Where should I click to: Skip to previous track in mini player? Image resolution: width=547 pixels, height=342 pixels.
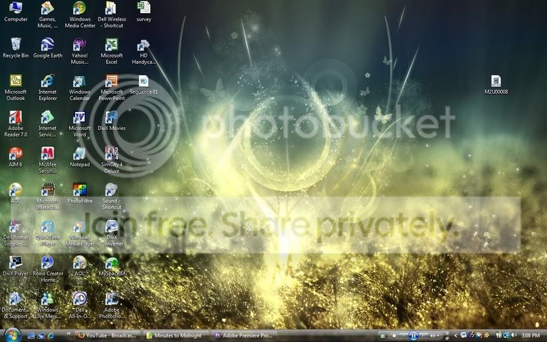coord(403,336)
